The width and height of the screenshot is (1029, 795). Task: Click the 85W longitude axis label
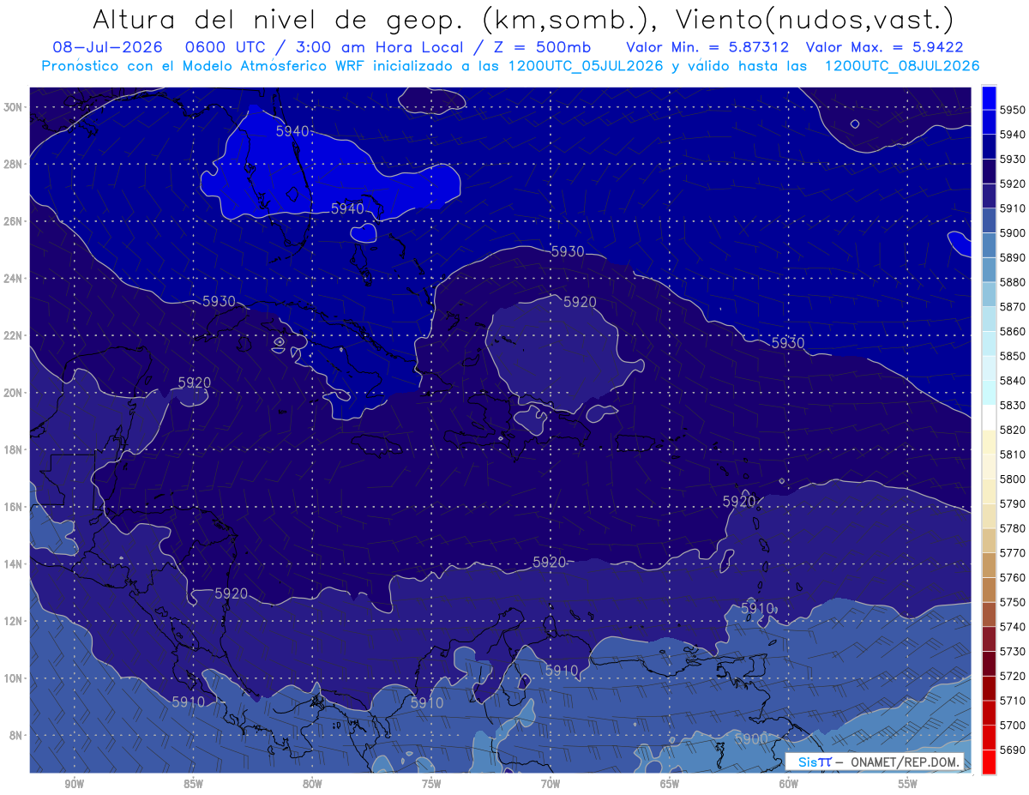pyautogui.click(x=193, y=784)
